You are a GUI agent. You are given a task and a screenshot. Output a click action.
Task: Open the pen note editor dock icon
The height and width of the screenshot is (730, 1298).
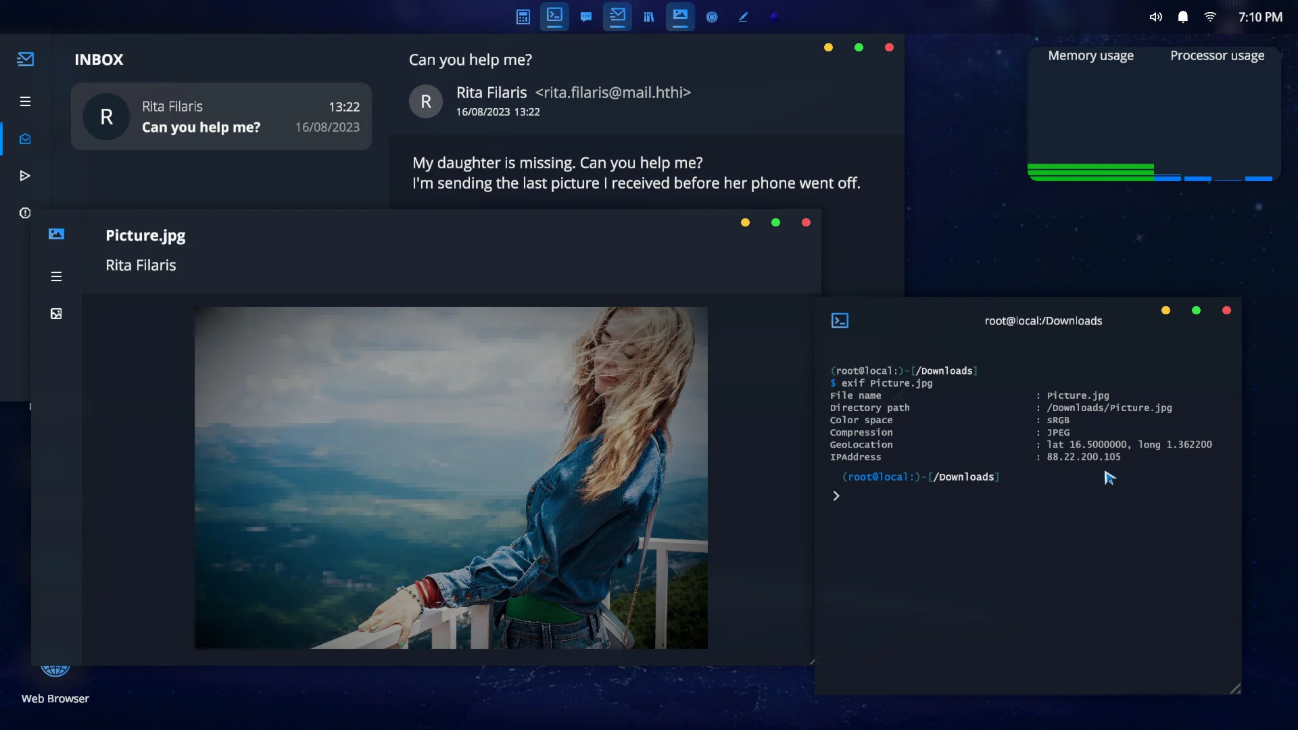(x=743, y=17)
